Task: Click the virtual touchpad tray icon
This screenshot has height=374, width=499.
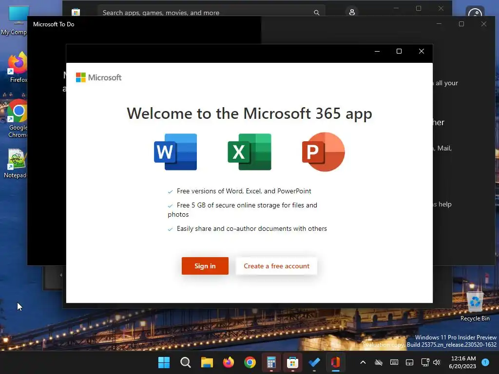Action: (409, 362)
